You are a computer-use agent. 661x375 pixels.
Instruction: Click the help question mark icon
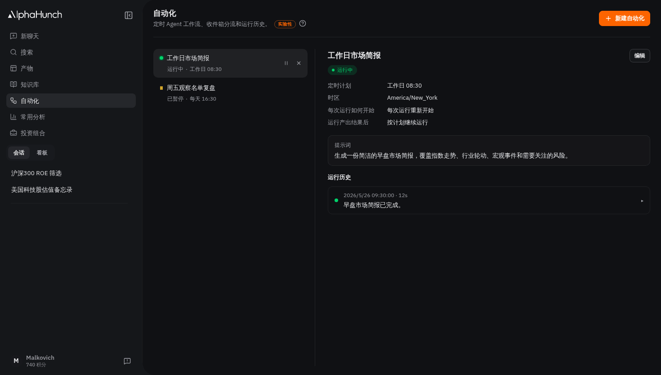(303, 23)
